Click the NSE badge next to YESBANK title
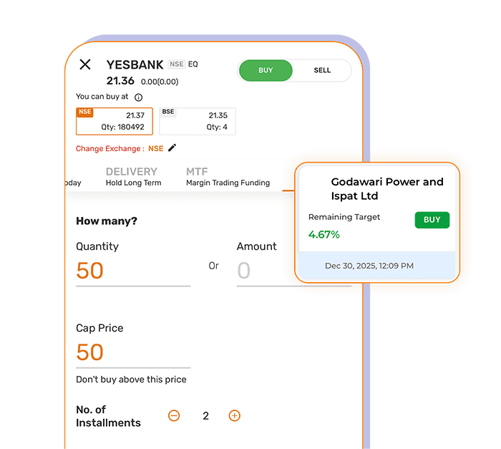This screenshot has width=501, height=449. click(176, 64)
